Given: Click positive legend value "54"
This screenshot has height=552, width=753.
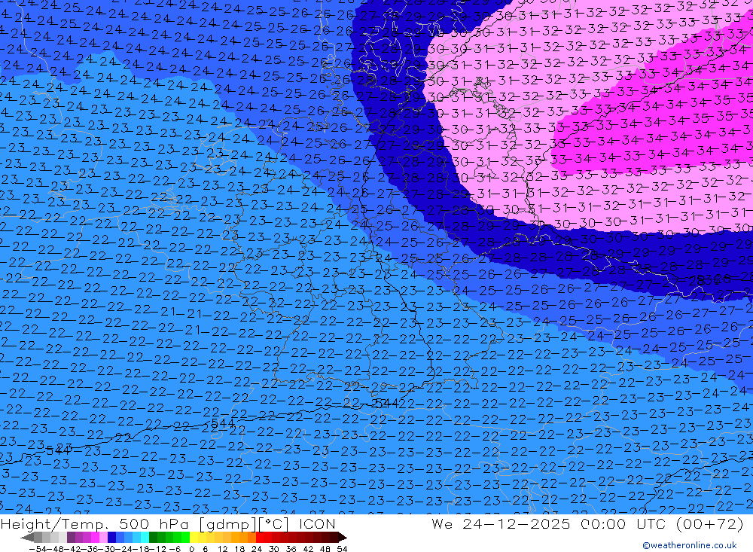Looking at the screenshot, I should [x=342, y=549].
